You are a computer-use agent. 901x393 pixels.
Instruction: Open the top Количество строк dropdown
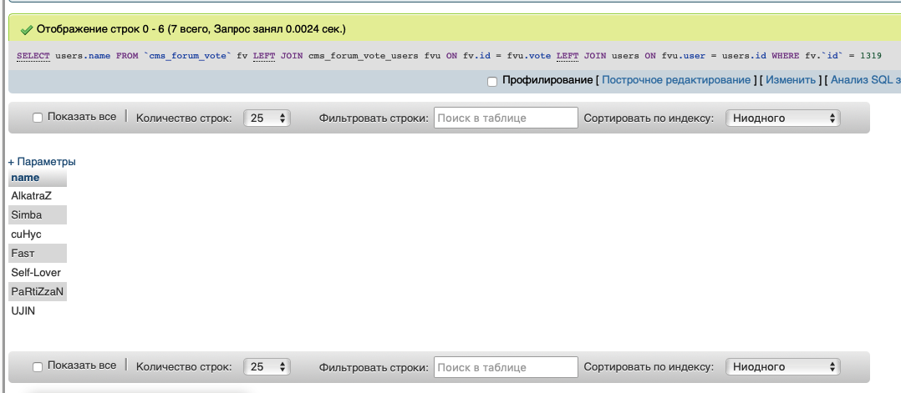tap(267, 118)
